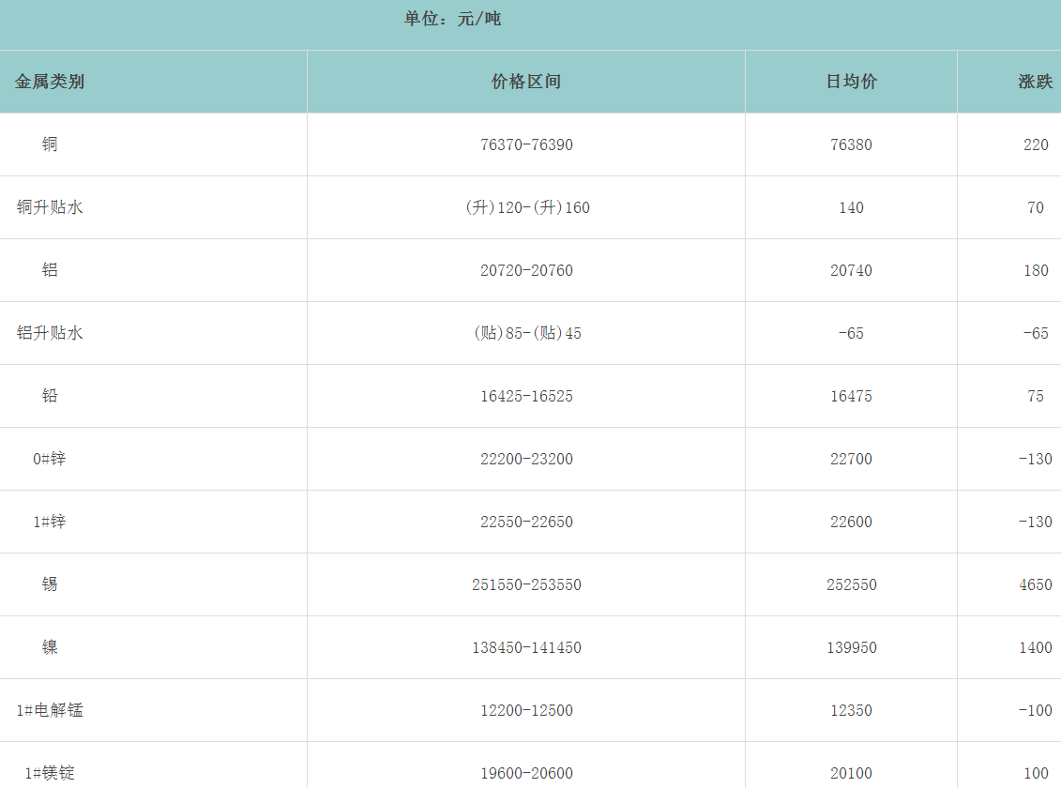1061x788 pixels.
Task: Select 1#镁锭 price range 19600-20600
Action: [x=525, y=773]
